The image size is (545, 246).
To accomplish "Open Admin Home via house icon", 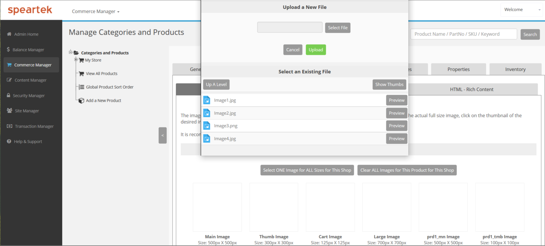I will pyautogui.click(x=9, y=34).
